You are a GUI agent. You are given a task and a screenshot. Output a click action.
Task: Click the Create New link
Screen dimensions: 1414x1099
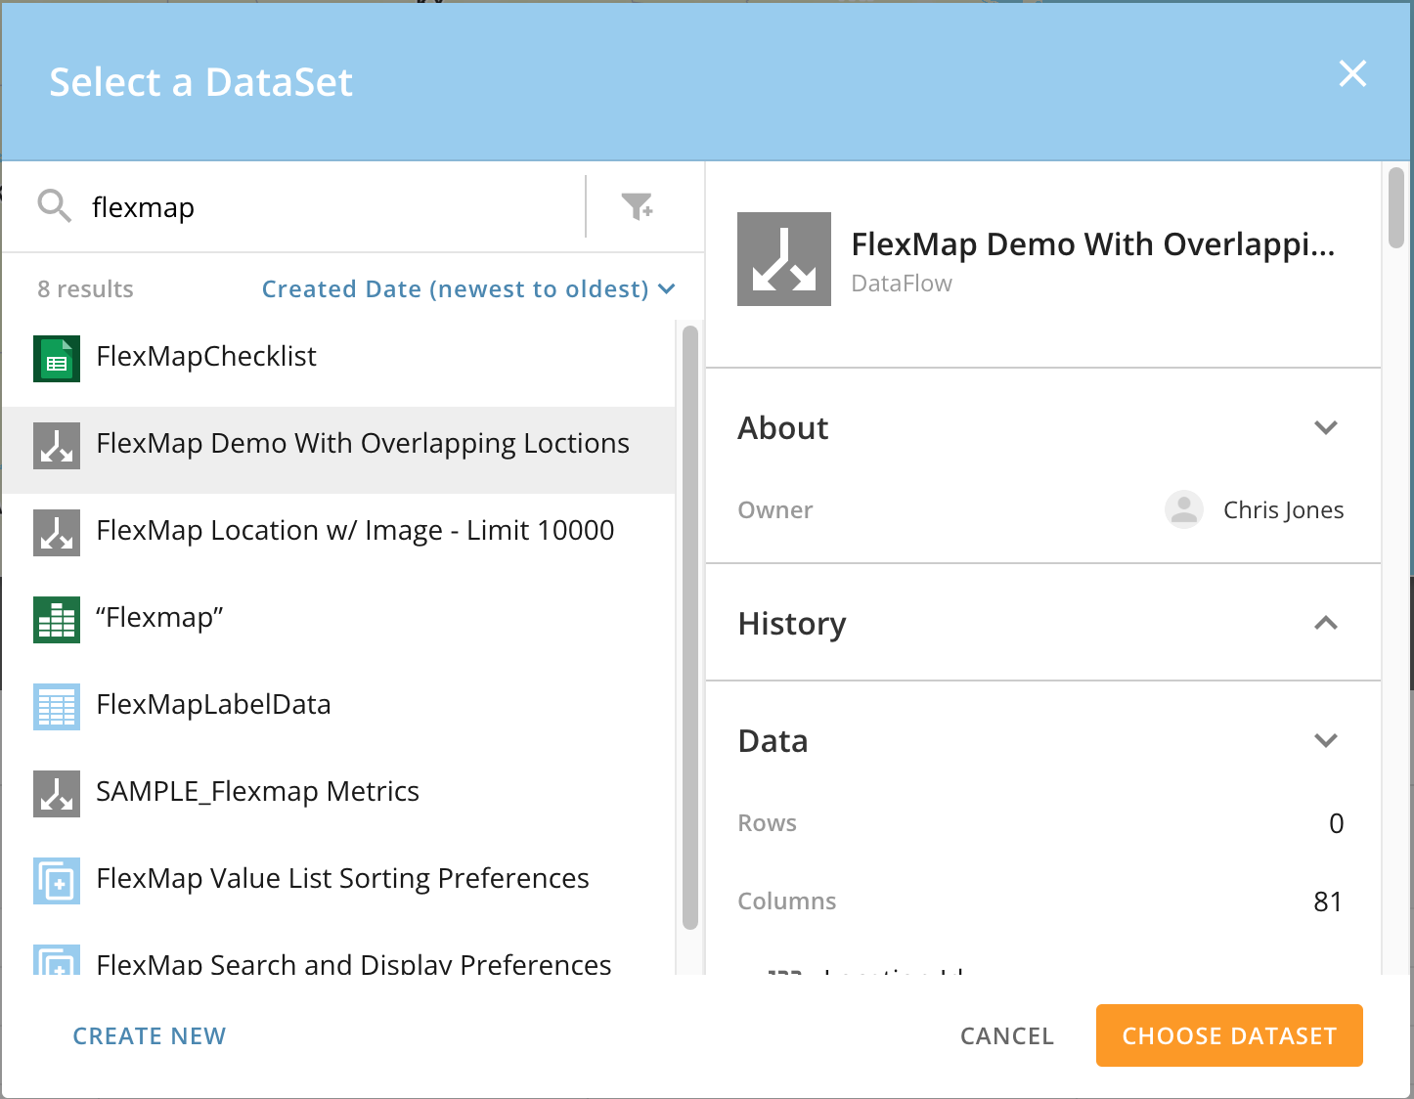coord(150,1036)
